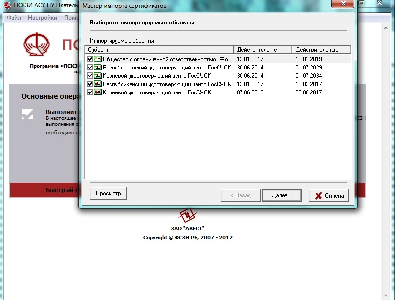The width and height of the screenshot is (395, 300).
Task: Uncheck Республиканский удостоверяющий центр row valid until 12.02.2017
Action: (x=90, y=84)
